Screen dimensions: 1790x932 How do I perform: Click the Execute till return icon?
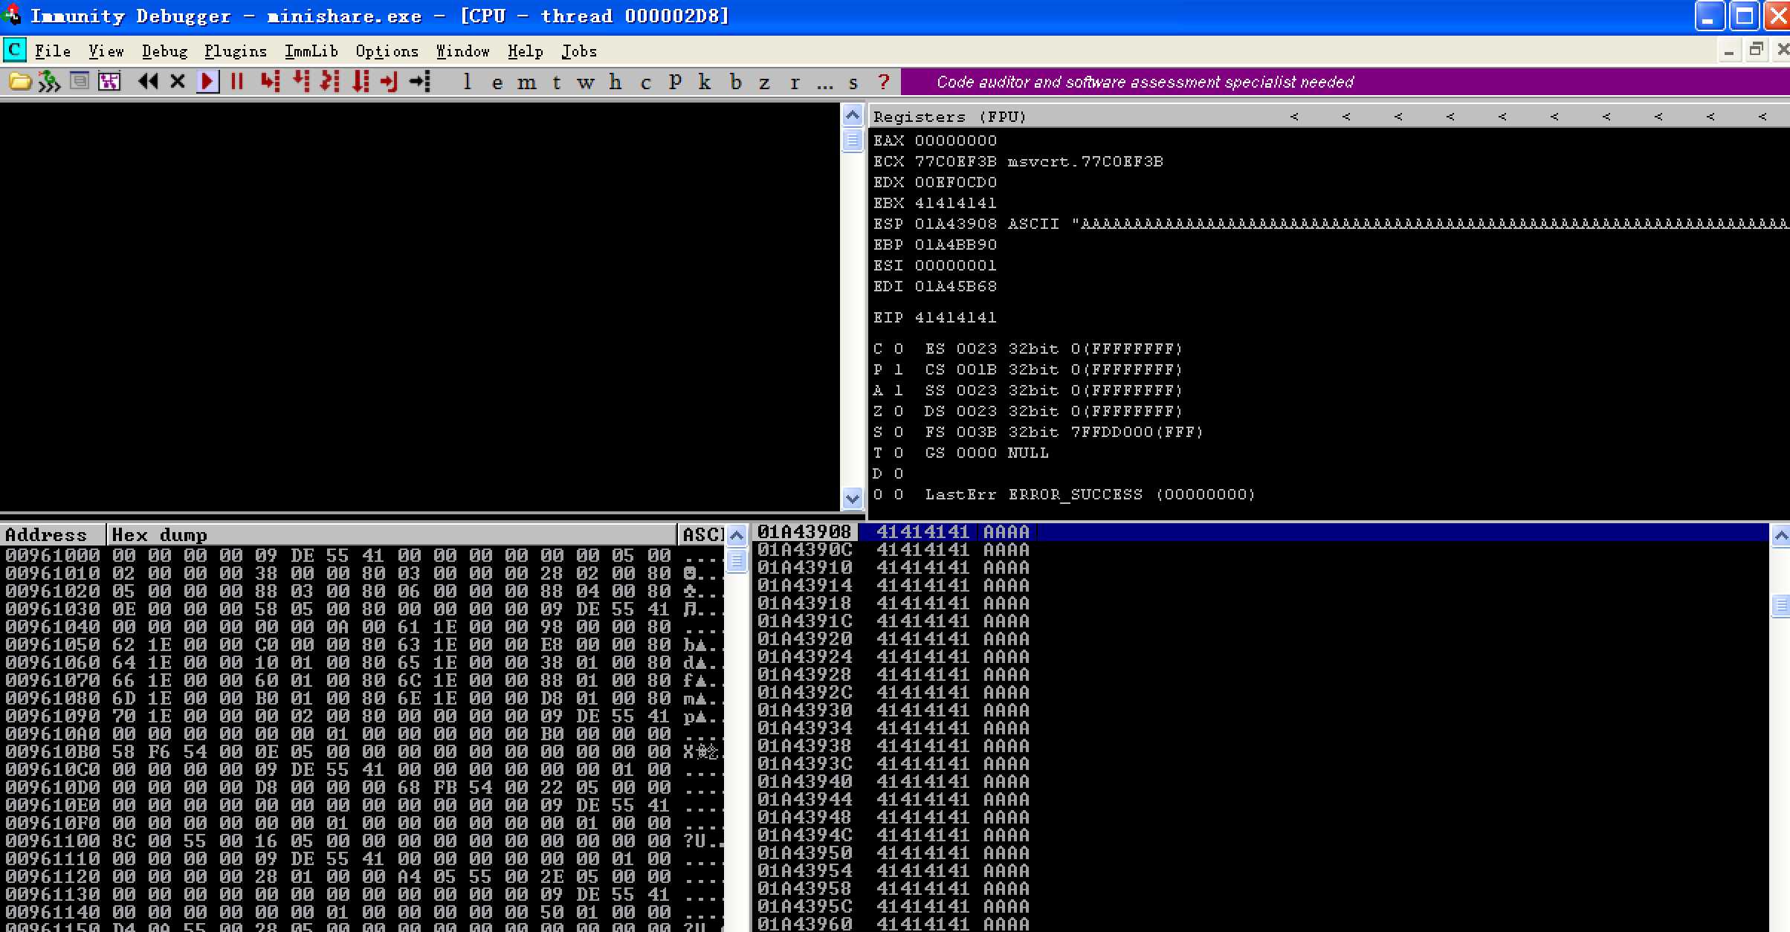coord(390,82)
